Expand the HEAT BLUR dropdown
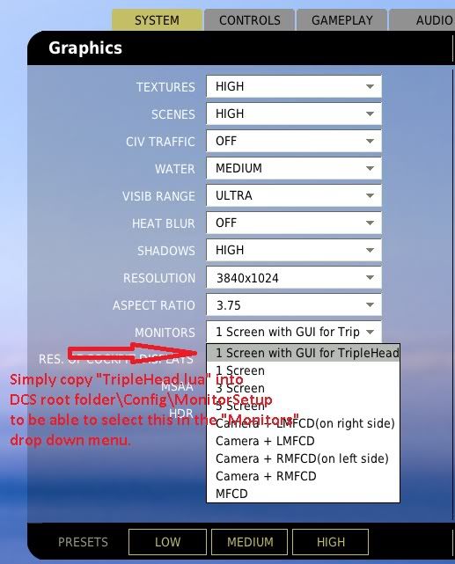The image size is (455, 564). pyautogui.click(x=294, y=223)
